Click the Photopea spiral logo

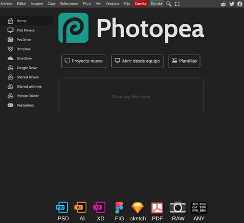click(73, 28)
